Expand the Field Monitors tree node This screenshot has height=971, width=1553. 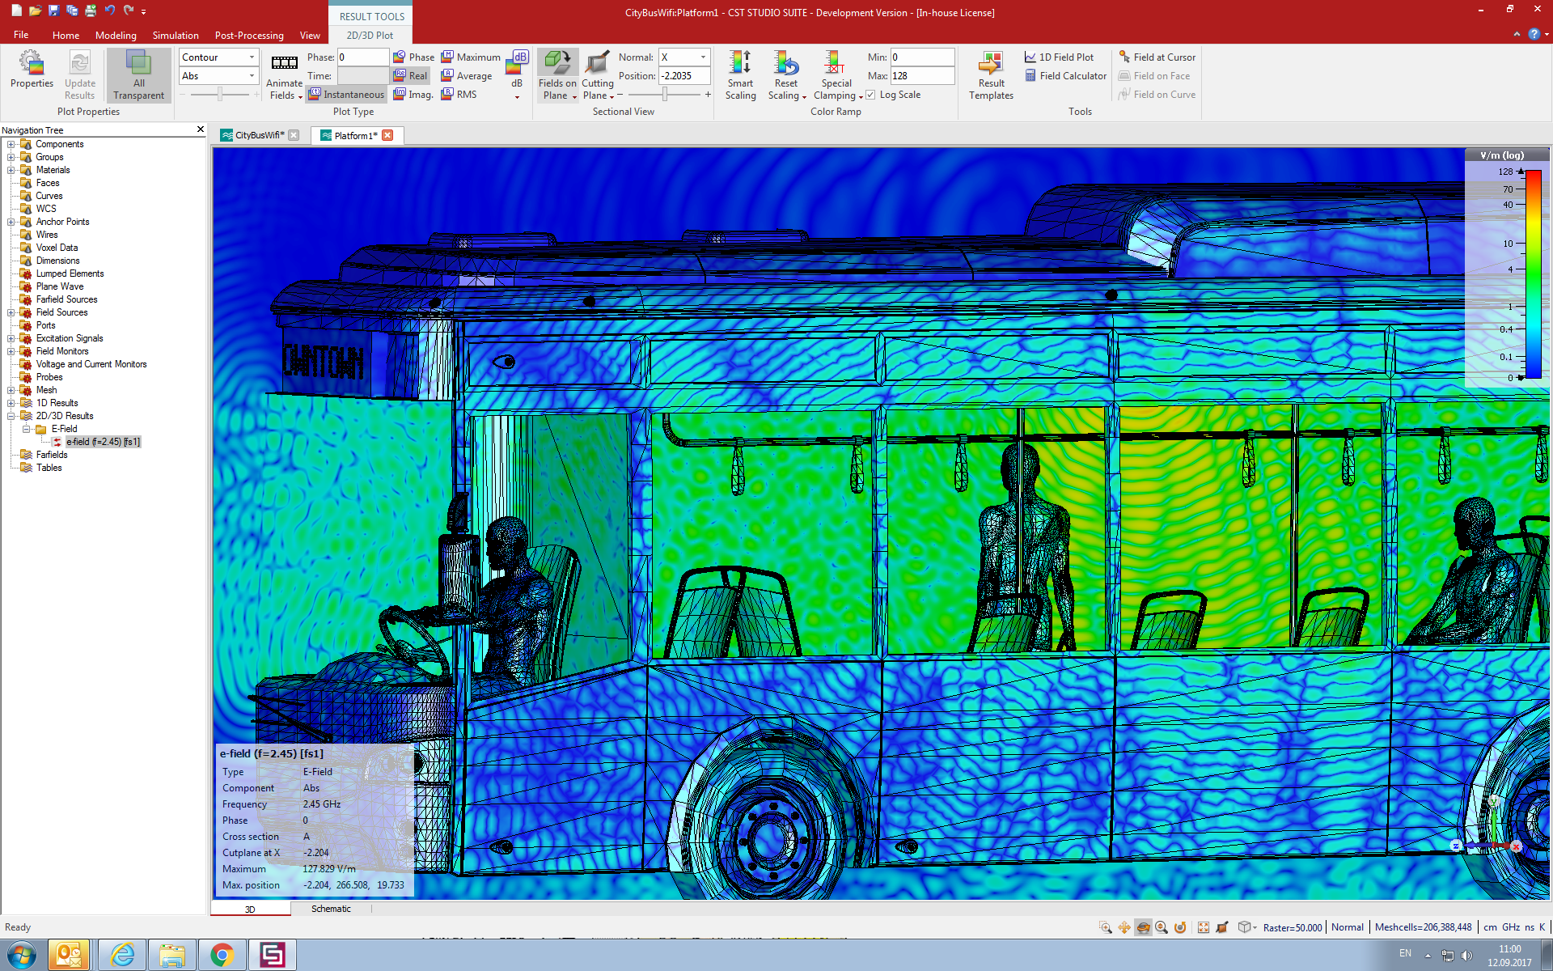coord(10,351)
